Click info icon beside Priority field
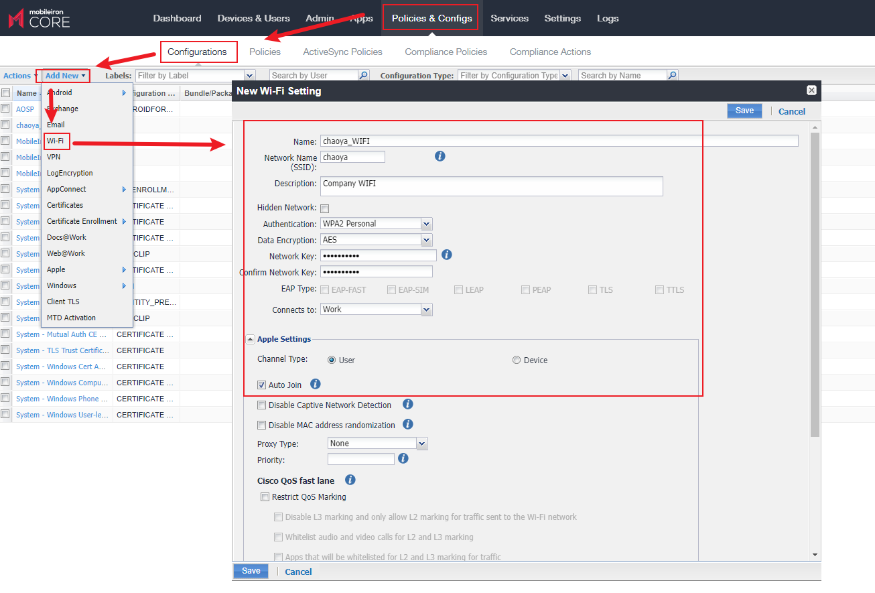The image size is (875, 593). tap(403, 458)
